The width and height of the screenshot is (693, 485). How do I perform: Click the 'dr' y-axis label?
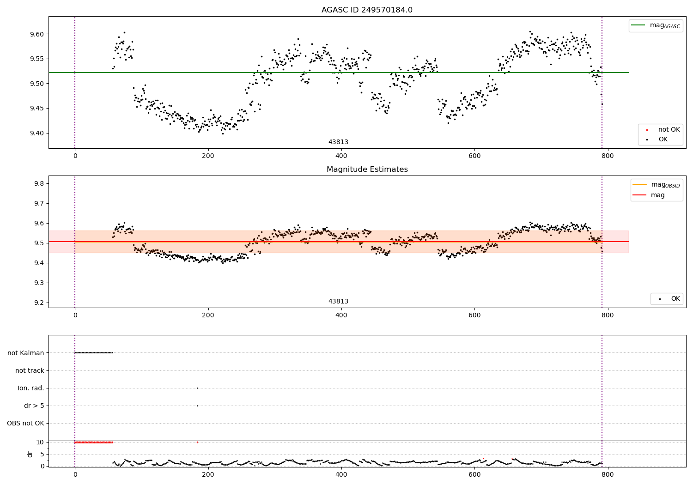tap(30, 454)
